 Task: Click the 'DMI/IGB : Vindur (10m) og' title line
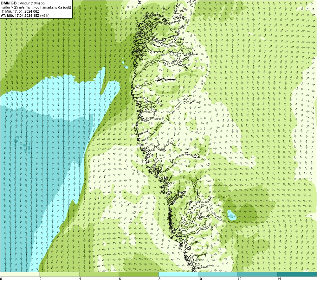coord(23,3)
